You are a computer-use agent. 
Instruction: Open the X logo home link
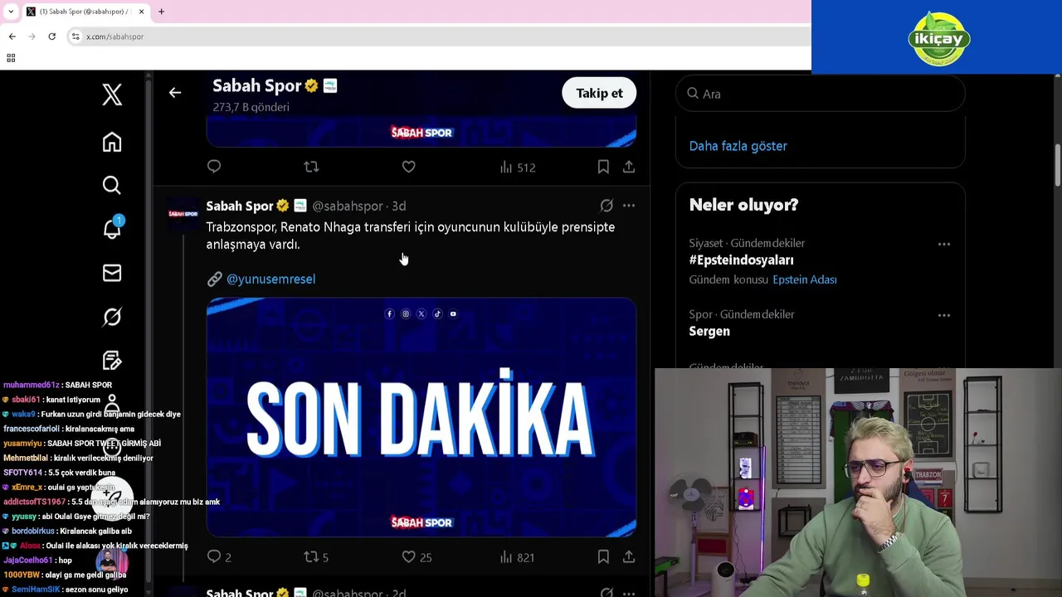(x=112, y=95)
